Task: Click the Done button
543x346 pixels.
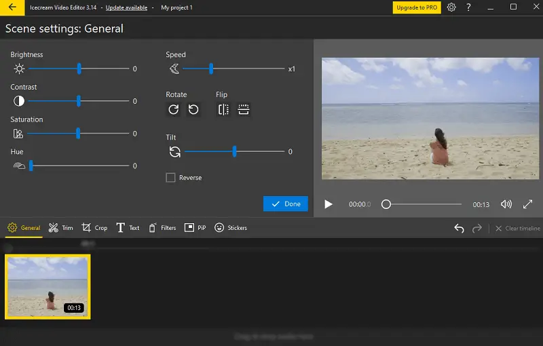Action: click(286, 204)
